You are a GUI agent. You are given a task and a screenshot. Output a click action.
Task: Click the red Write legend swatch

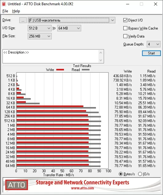pyautogui.click(x=60, y=70)
